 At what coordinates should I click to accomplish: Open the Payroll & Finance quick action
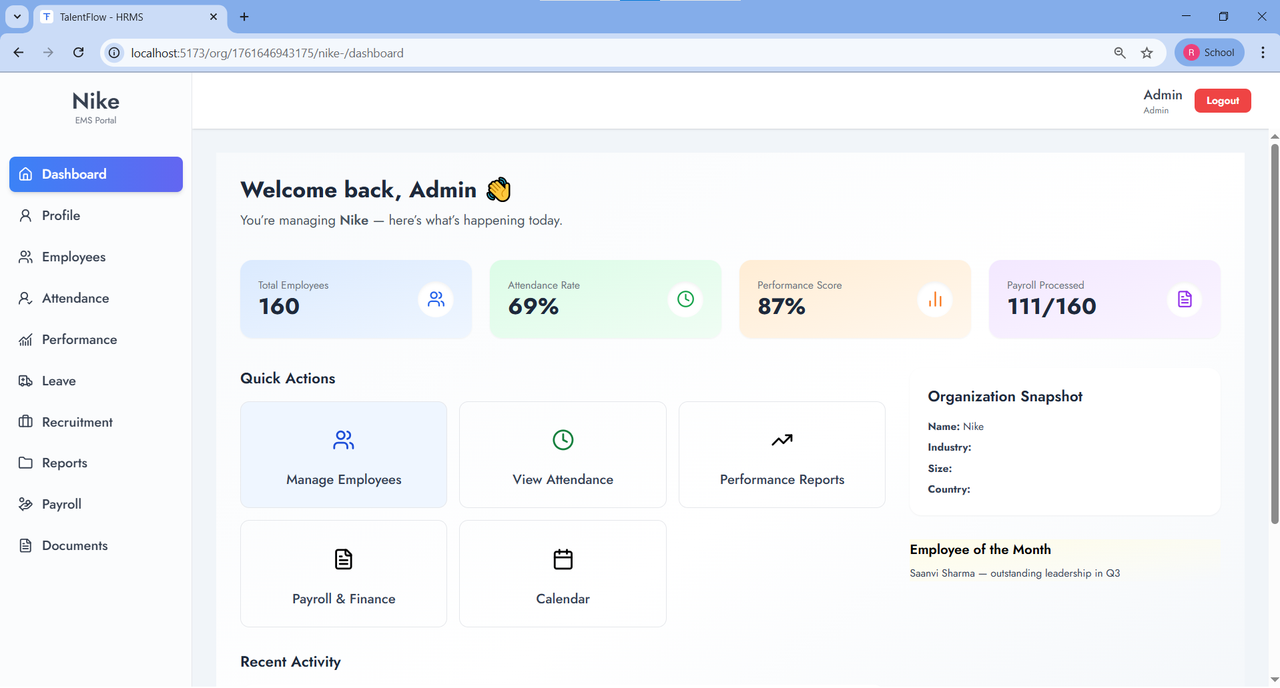(x=344, y=573)
